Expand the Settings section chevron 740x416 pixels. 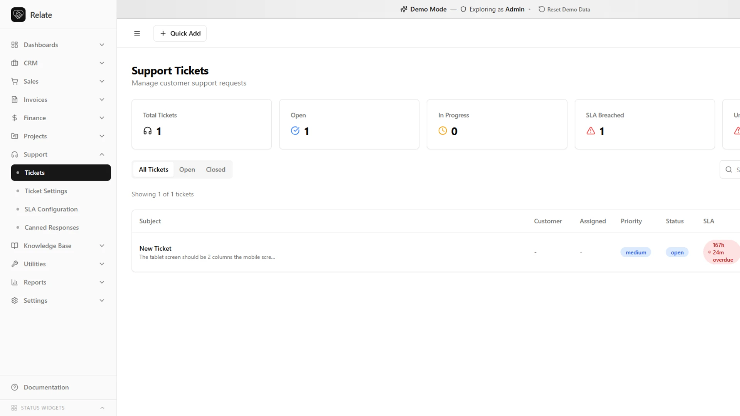click(x=102, y=300)
